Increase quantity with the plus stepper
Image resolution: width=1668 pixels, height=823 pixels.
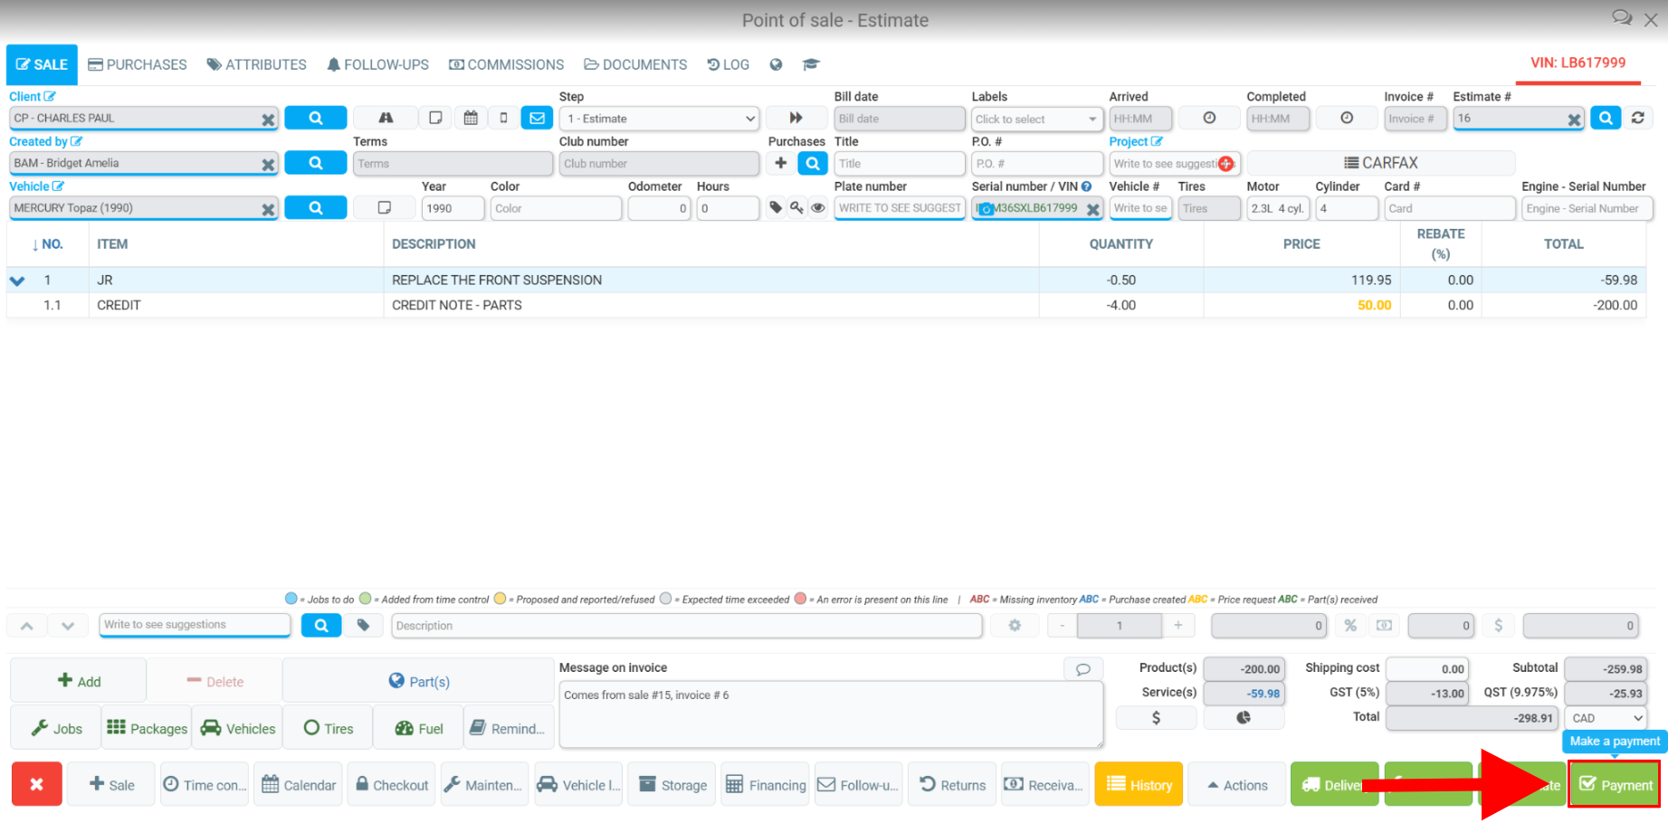click(x=1177, y=625)
